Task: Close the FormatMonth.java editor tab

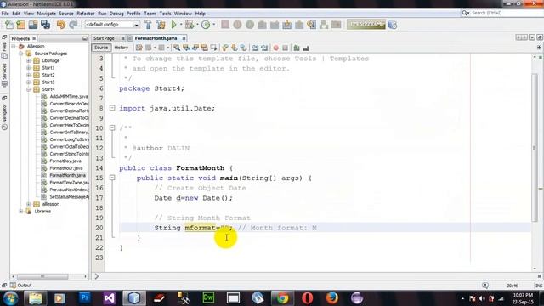Action: click(x=184, y=38)
